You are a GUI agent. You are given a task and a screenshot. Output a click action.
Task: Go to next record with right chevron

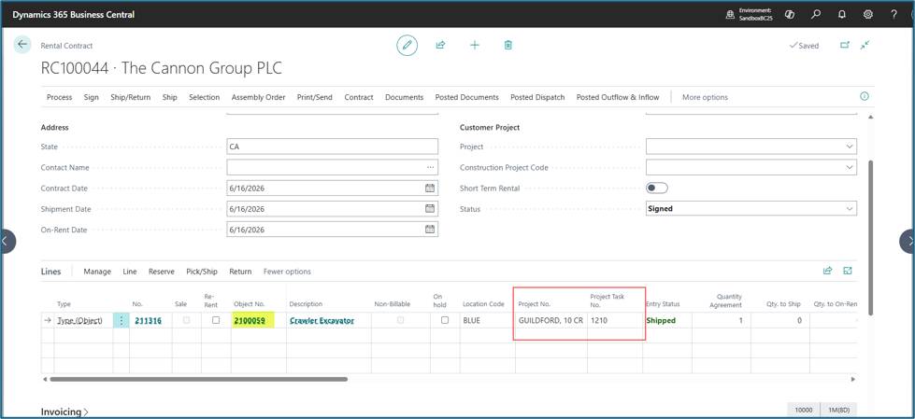tap(908, 242)
